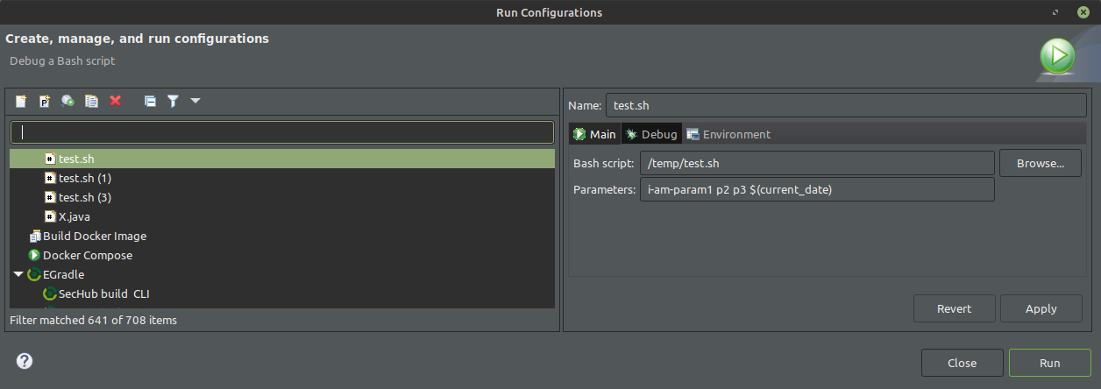
Task: Switch to the Environment tab
Action: click(x=728, y=134)
